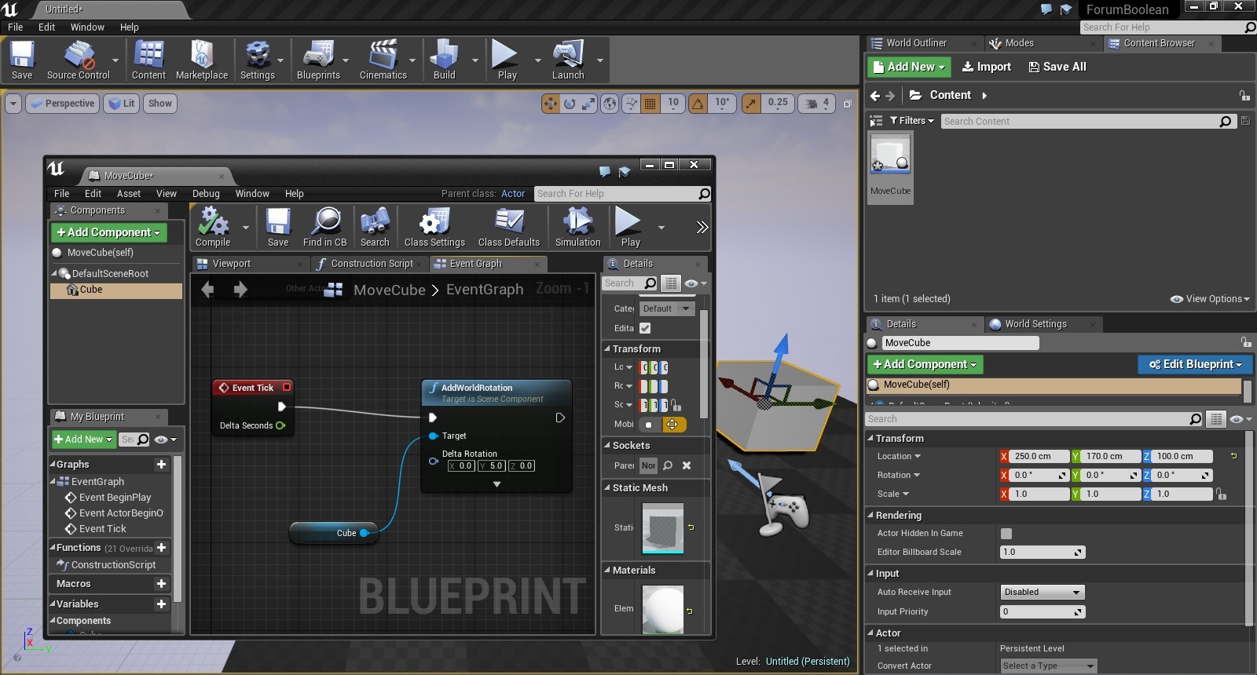
Task: Toggle the scale lock in level Details
Action: pyautogui.click(x=1221, y=494)
